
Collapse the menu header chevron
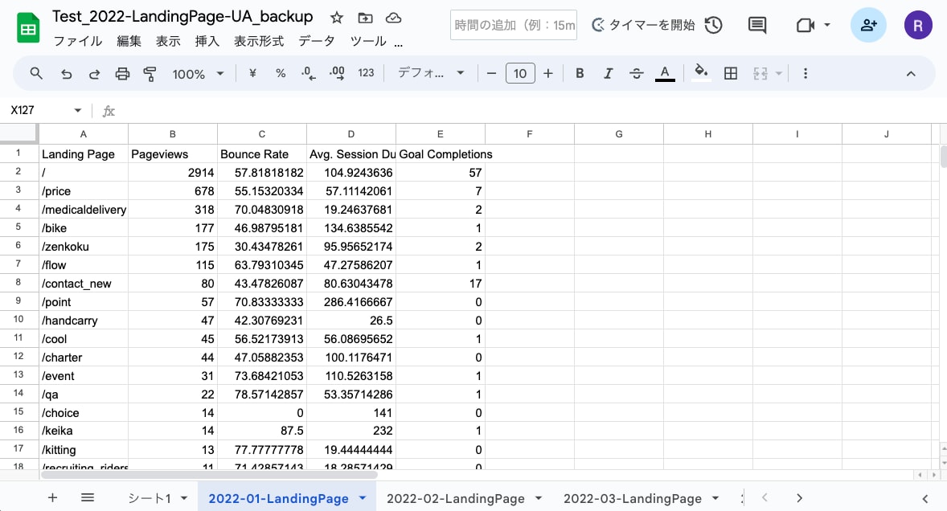pyautogui.click(x=911, y=74)
